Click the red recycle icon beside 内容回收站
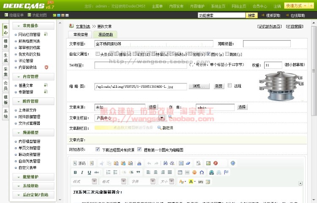 point(46,67)
